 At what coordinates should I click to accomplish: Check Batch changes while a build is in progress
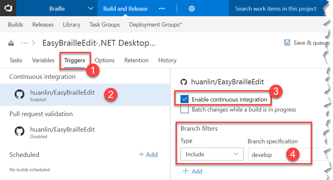coord(185,110)
